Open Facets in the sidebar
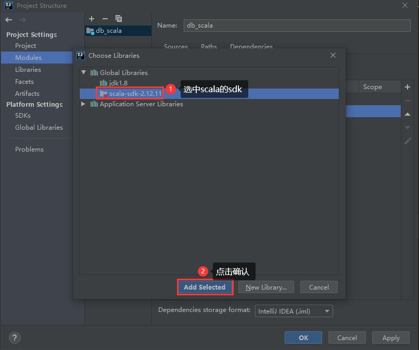Image resolution: width=419 pixels, height=350 pixels. point(24,82)
